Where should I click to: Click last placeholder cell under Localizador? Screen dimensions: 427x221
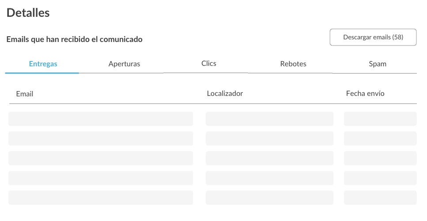click(x=270, y=198)
